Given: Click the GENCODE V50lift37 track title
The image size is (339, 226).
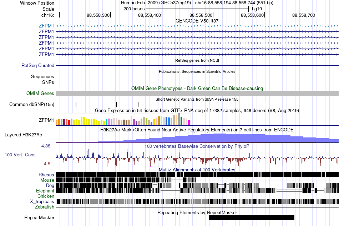Looking at the screenshot, I should [197, 21].
